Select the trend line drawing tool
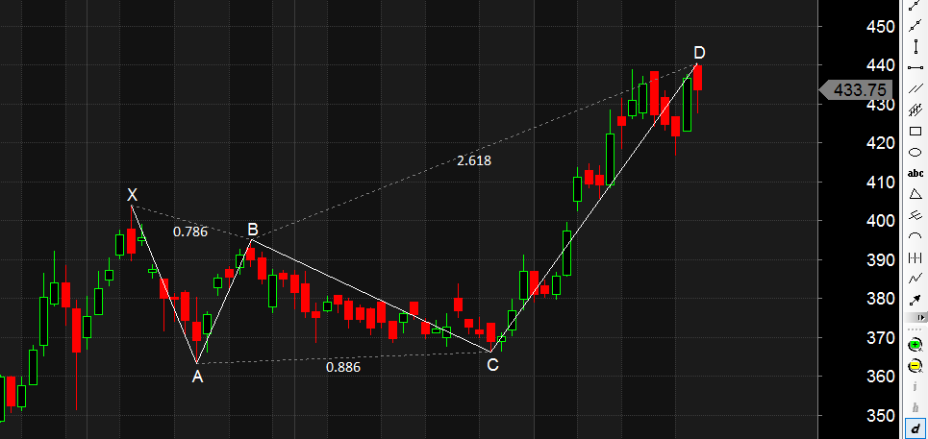 coord(915,7)
